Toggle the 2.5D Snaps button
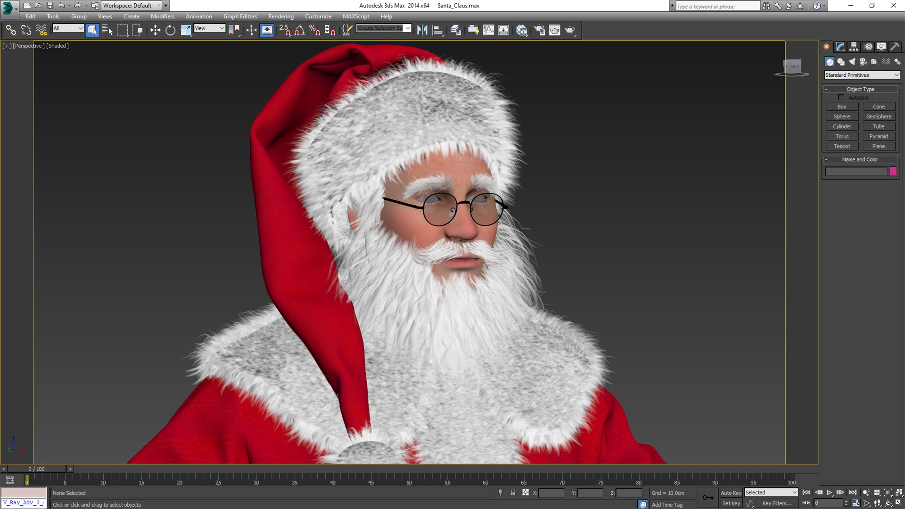Image resolution: width=905 pixels, height=509 pixels. point(285,30)
